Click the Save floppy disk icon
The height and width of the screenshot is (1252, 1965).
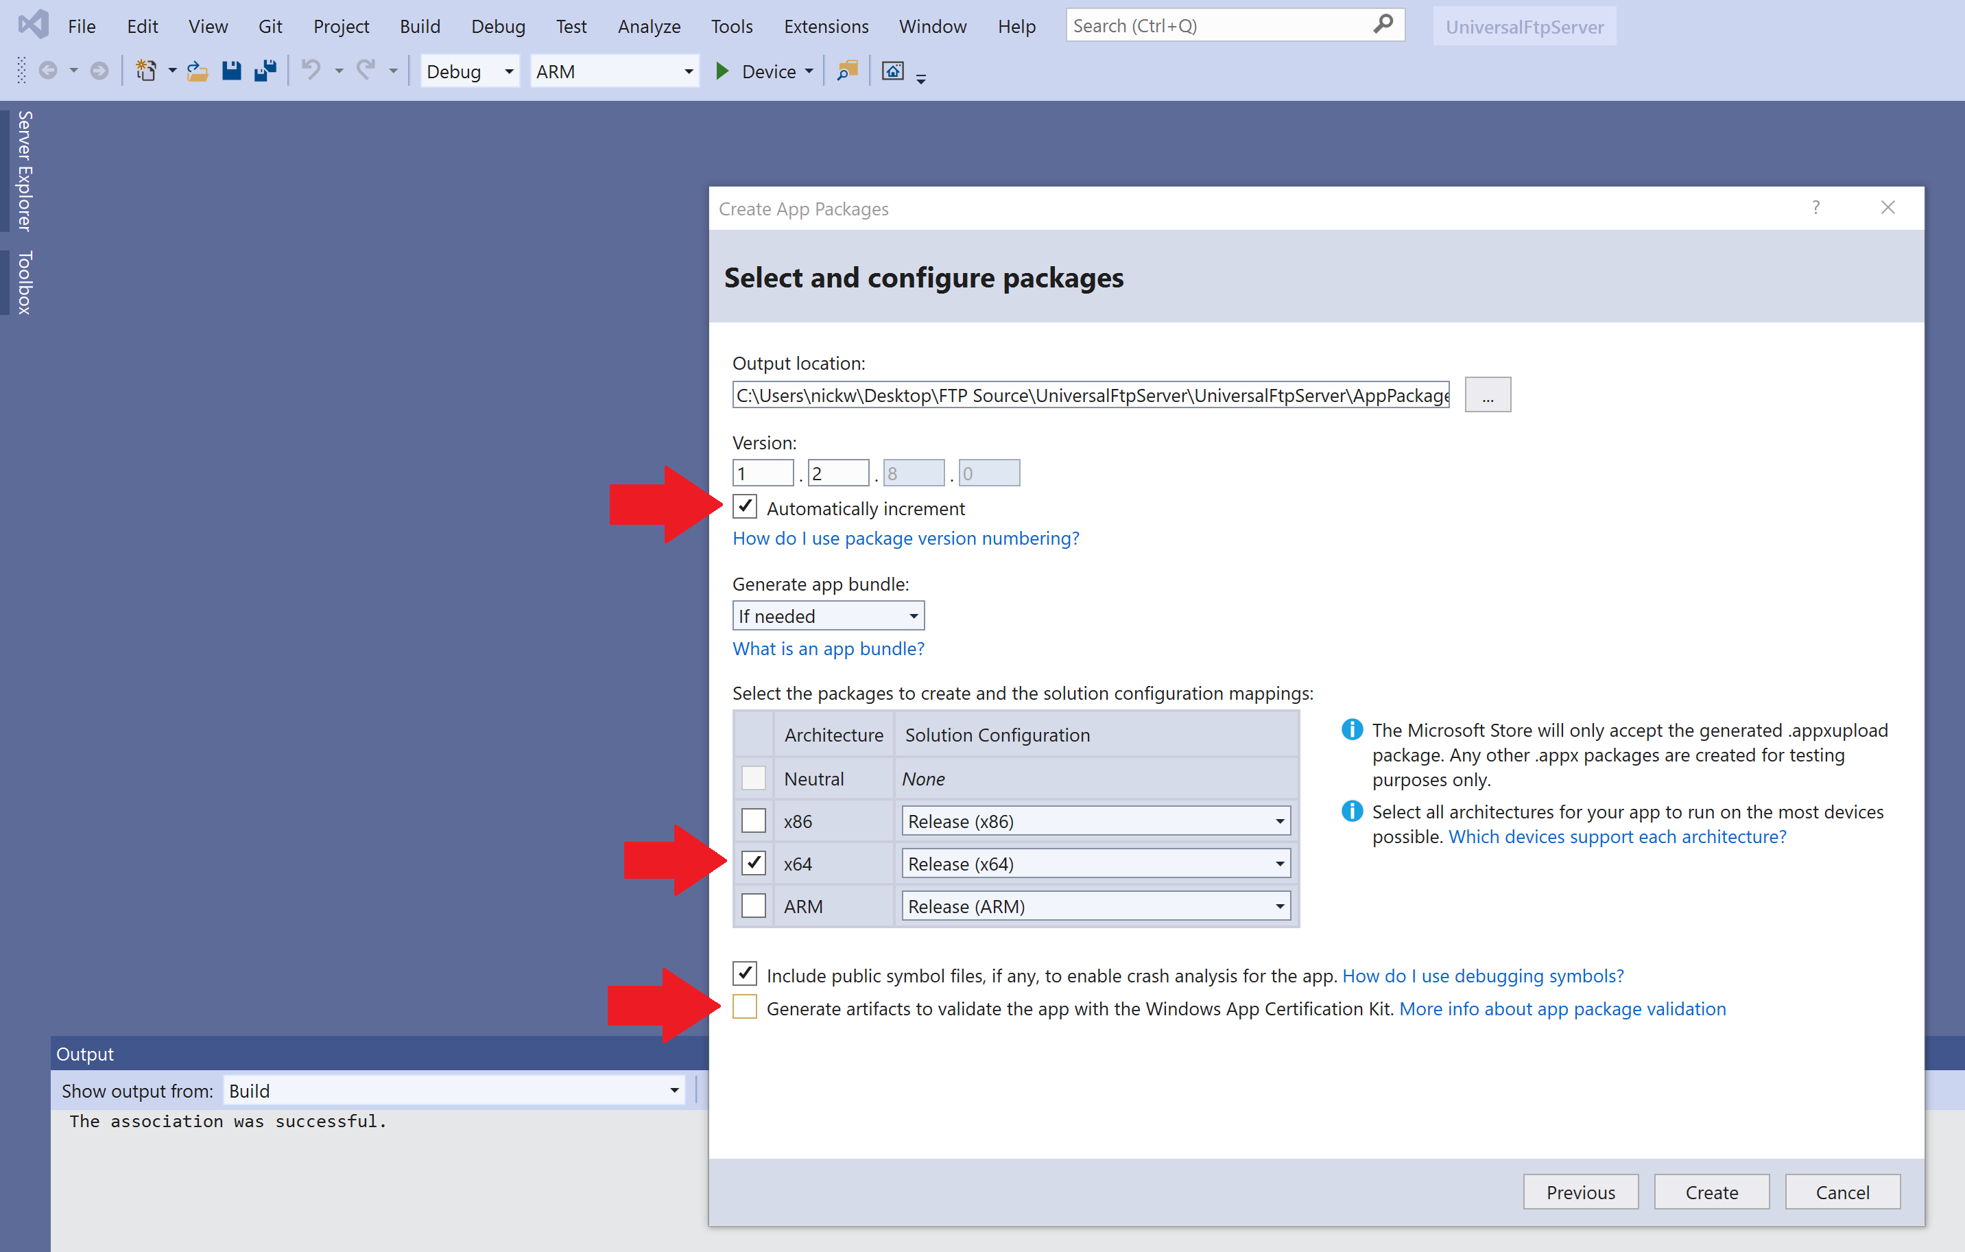coord(232,72)
